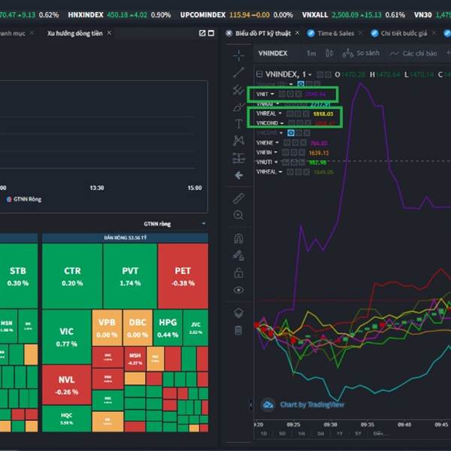Select the crosshair cursor tool
This screenshot has height=451, width=451.
pos(238,55)
